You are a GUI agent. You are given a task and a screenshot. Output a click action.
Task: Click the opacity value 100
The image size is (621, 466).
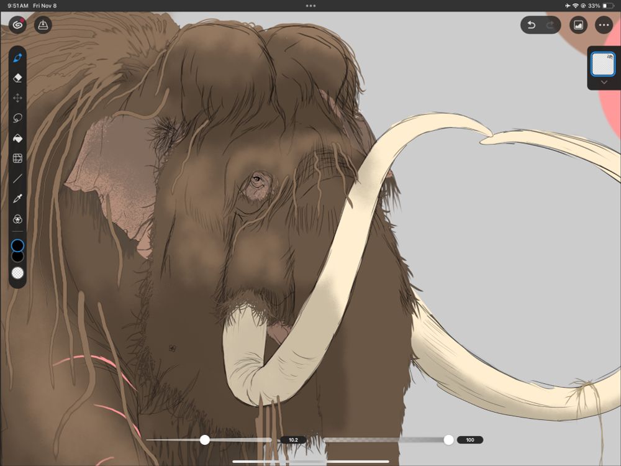point(469,440)
